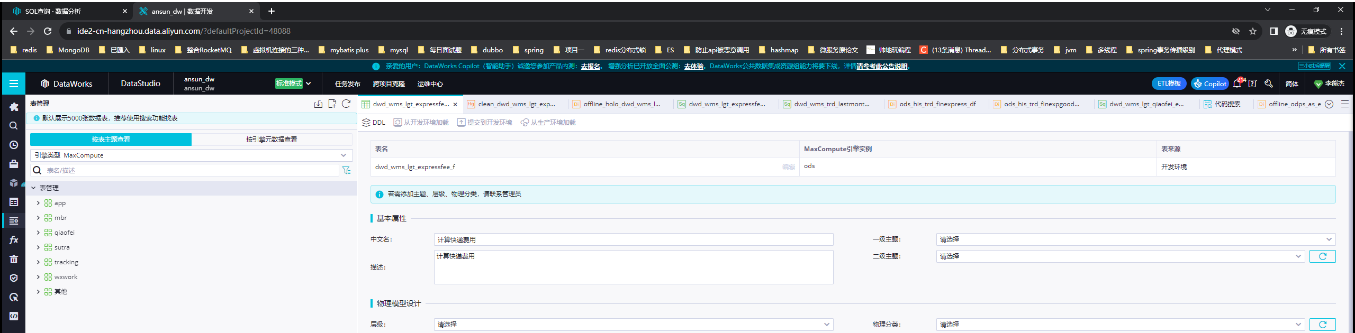Open the mysql bookmark folder
This screenshot has height=333, width=1355.
[393, 50]
